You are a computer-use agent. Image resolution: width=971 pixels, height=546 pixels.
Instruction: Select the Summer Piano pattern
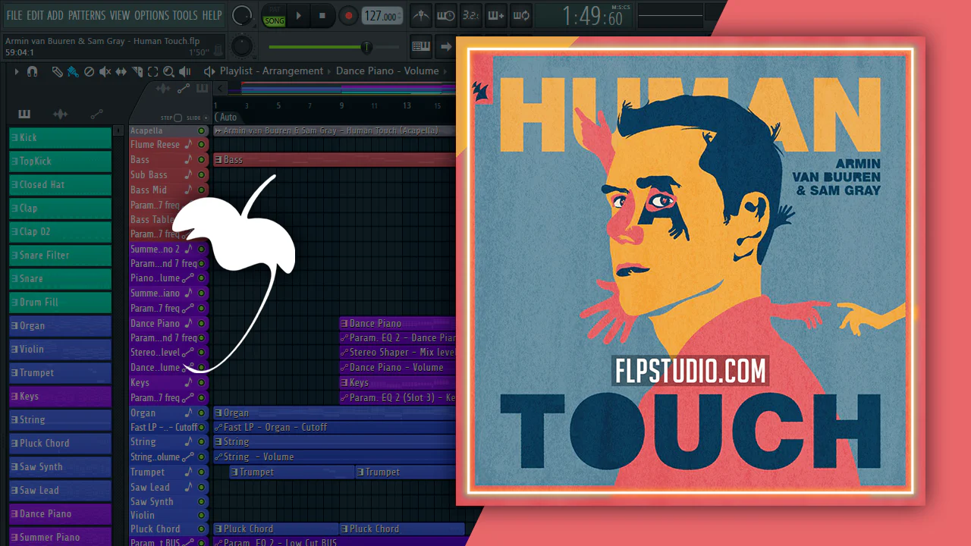(x=60, y=536)
